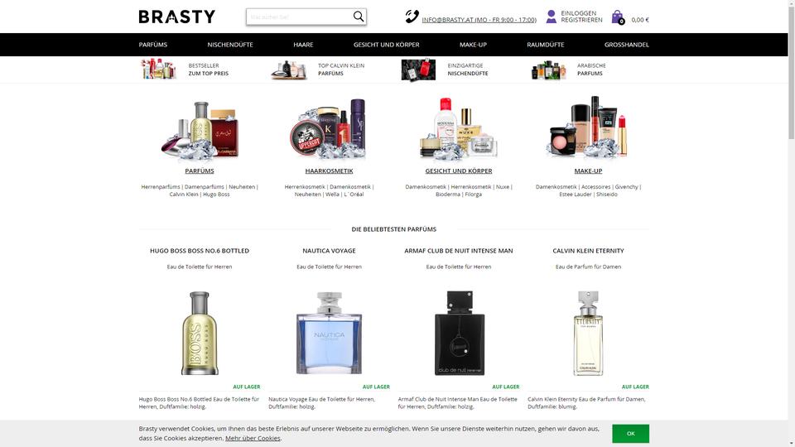Click the page vertical scrollbar
Viewport: 795px width, 447px height.
point(791,223)
